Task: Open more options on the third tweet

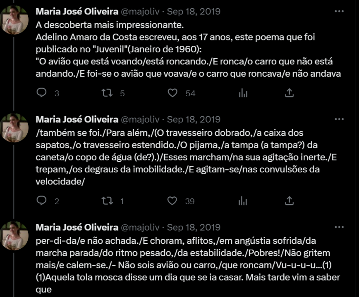Action: (x=339, y=227)
